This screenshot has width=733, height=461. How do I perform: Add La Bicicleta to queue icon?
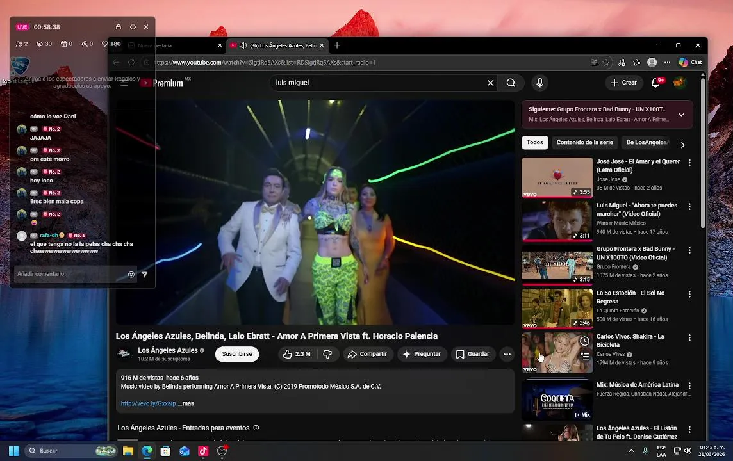[584, 356]
